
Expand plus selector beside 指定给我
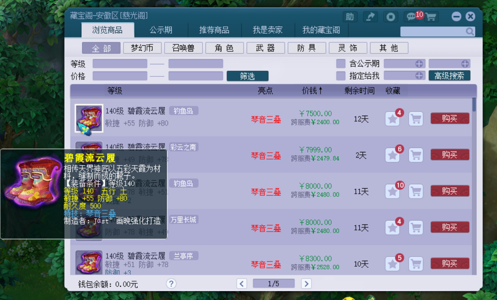[419, 76]
